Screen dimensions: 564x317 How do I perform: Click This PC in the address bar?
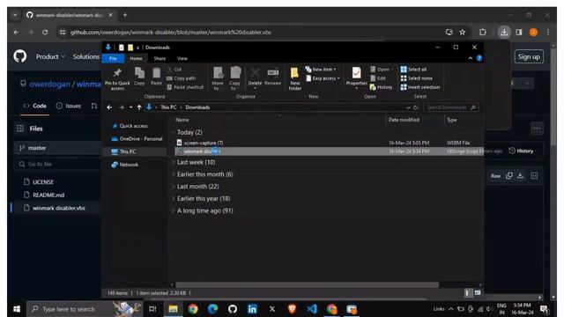coord(168,107)
